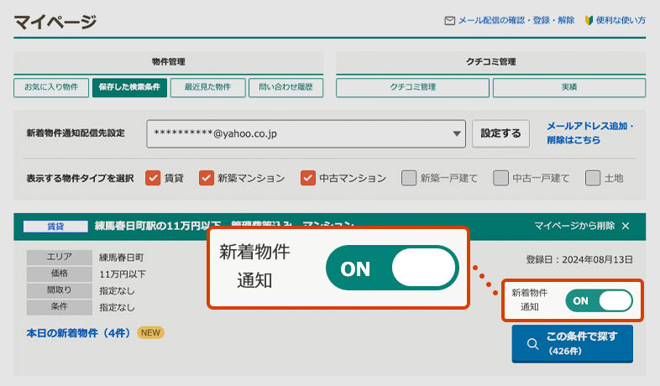Uncheck 新築マンション checkbox
The image size is (660, 386).
(x=207, y=178)
